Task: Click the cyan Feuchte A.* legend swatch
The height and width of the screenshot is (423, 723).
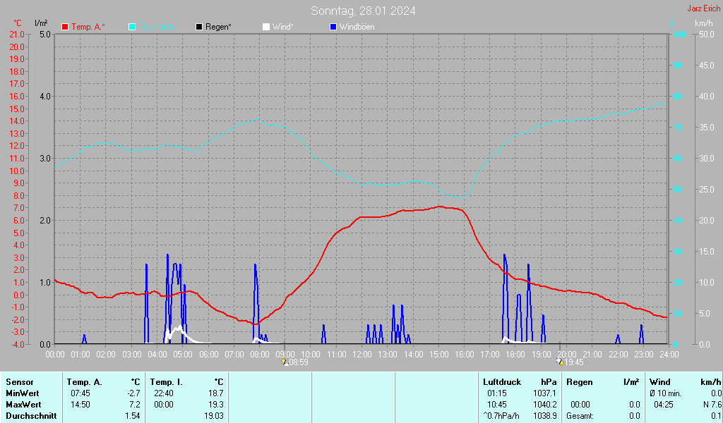Action: pyautogui.click(x=132, y=27)
